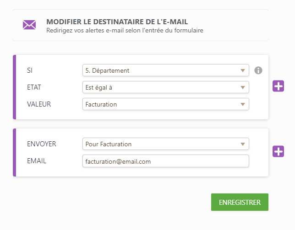Expand the ENVOYER dropdown "Pour Facturation"
Screen dimensions: 295x230
tap(165, 144)
